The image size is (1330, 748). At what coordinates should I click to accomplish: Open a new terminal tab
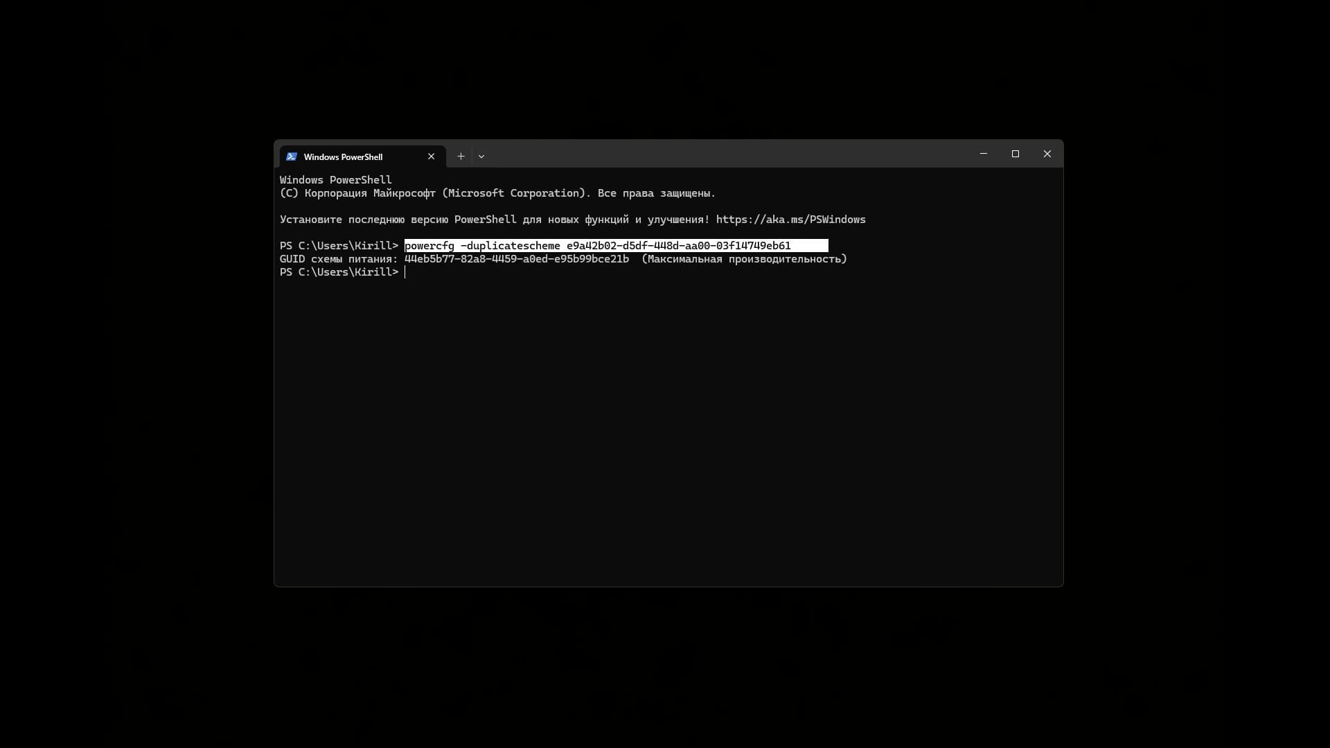click(461, 157)
